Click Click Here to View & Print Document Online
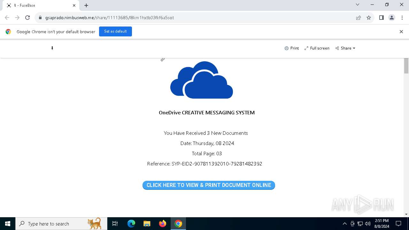 click(x=209, y=185)
